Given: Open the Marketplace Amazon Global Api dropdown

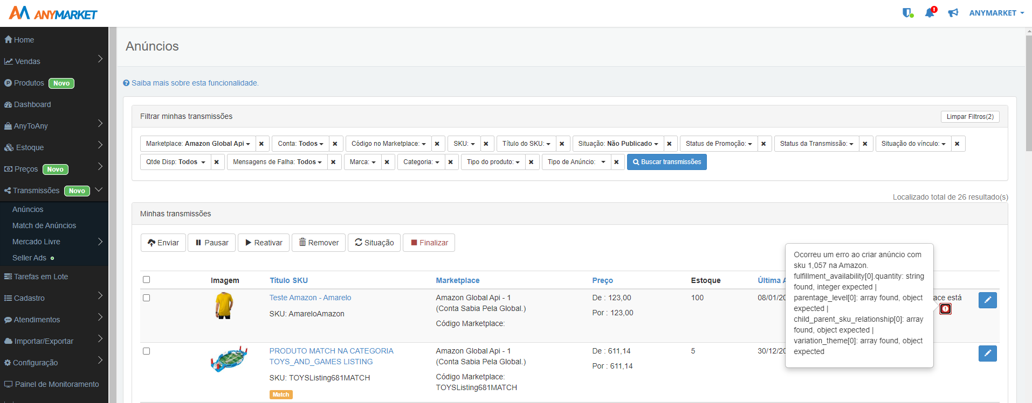Looking at the screenshot, I should 198,144.
